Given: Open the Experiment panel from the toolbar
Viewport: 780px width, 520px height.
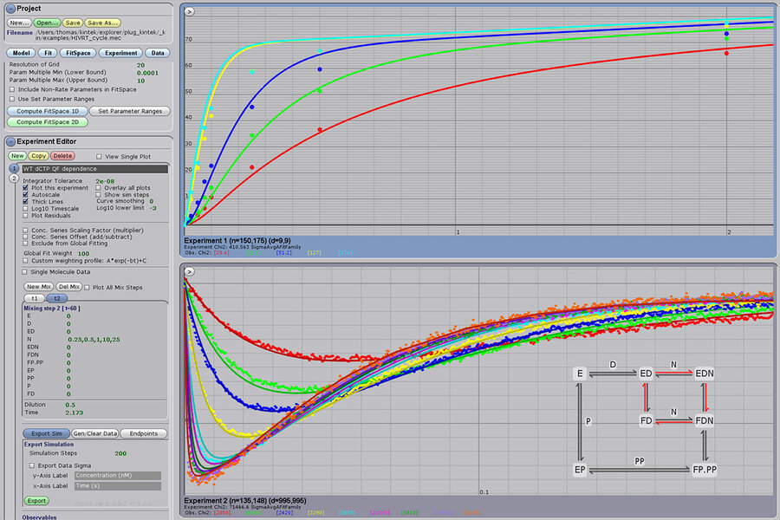Looking at the screenshot, I should (120, 53).
